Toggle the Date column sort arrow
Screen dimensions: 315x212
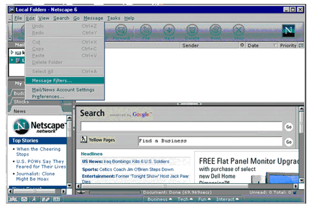(275, 46)
